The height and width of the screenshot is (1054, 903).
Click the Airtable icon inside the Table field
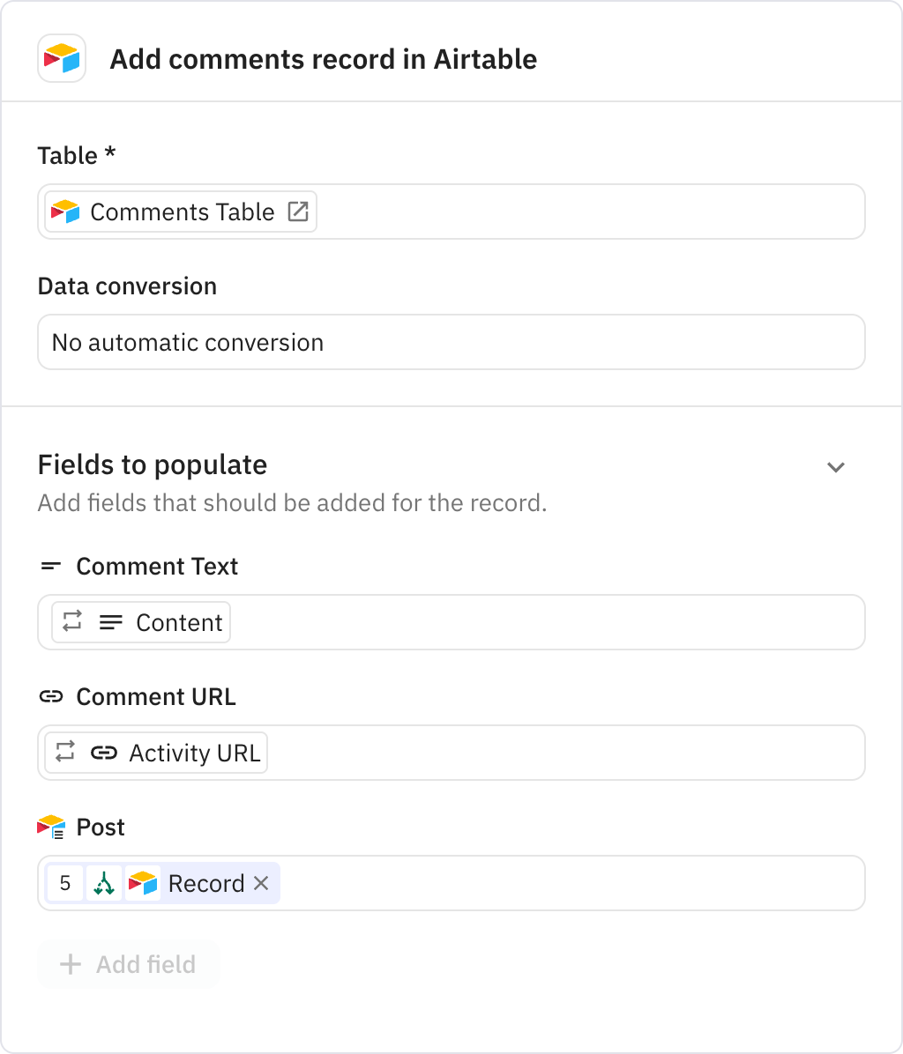tap(65, 211)
